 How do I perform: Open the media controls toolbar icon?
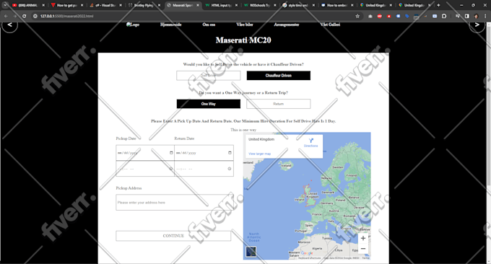[x=458, y=16]
